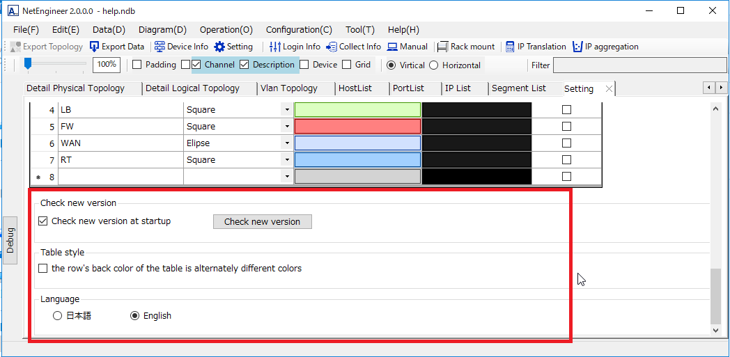
Task: Open the IP aggregation tool
Action: [x=577, y=47]
